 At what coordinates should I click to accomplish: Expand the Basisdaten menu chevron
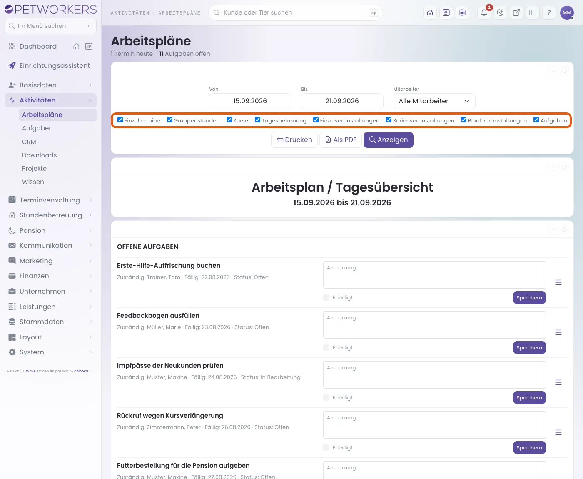[x=90, y=85]
